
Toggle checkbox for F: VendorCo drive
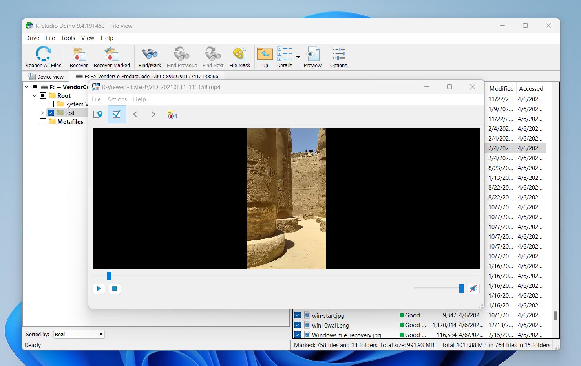[35, 87]
